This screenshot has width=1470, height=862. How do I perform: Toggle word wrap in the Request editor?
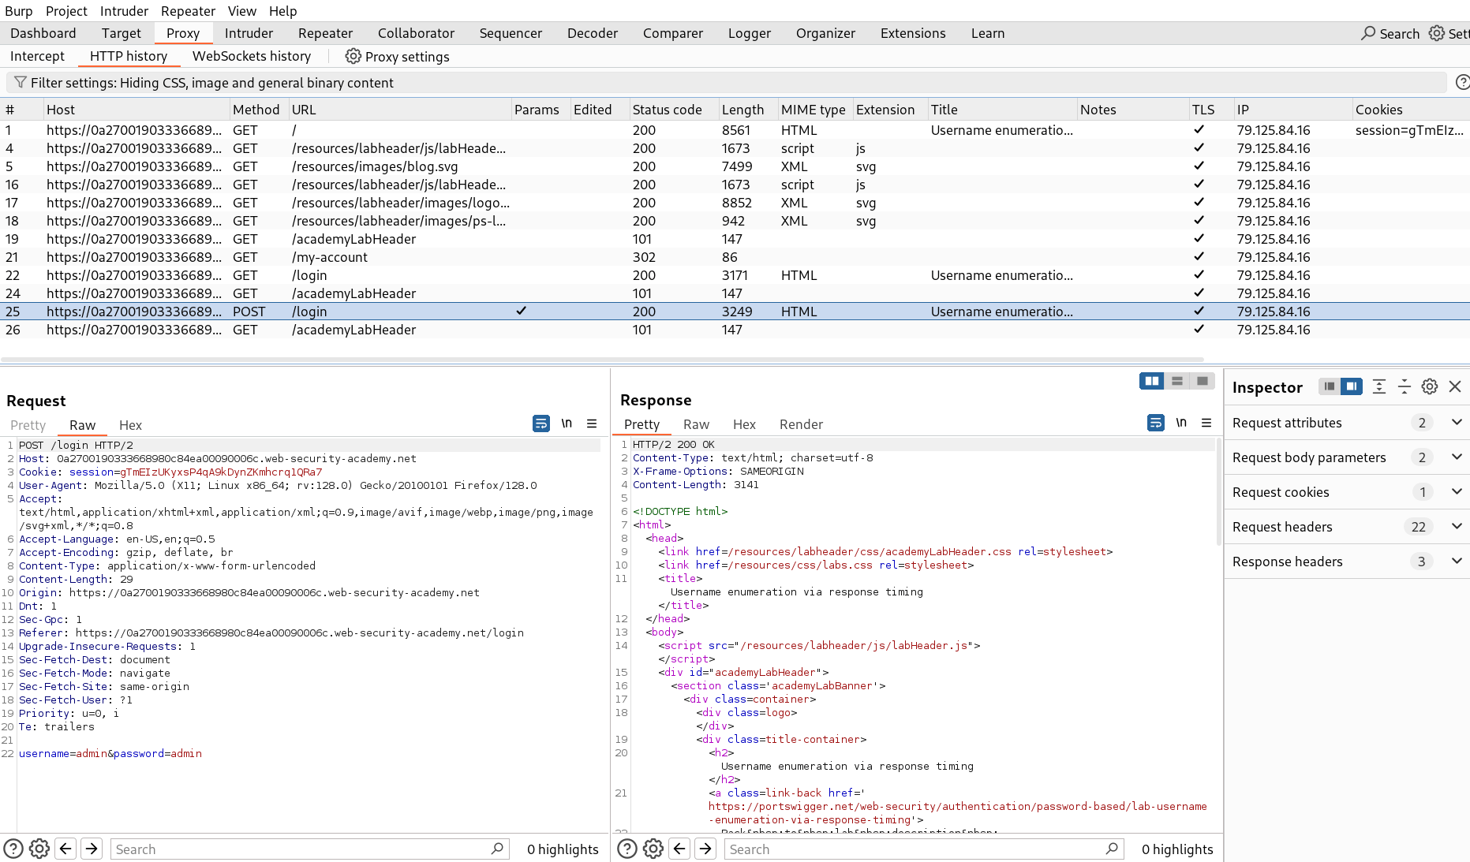541,424
